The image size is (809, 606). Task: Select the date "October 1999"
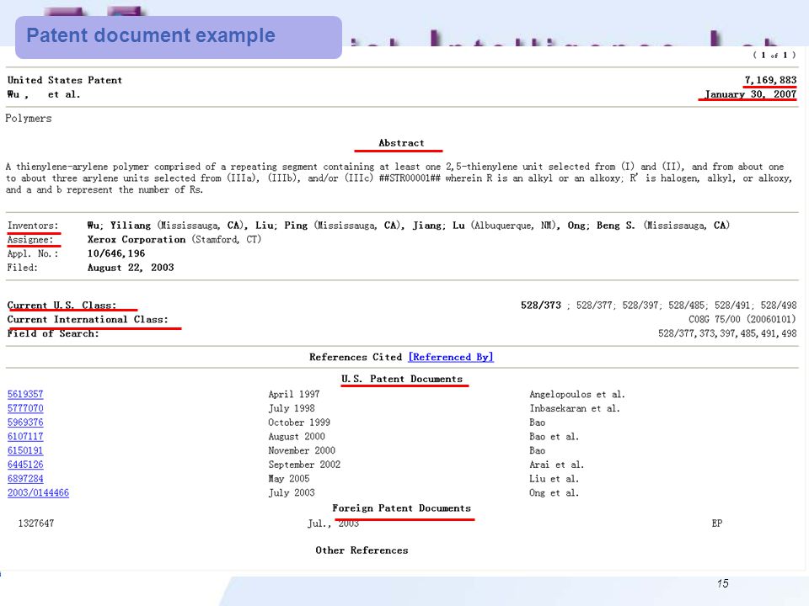click(x=299, y=422)
